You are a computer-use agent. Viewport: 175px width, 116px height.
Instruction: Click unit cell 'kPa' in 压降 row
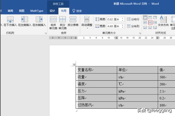[137, 98]
